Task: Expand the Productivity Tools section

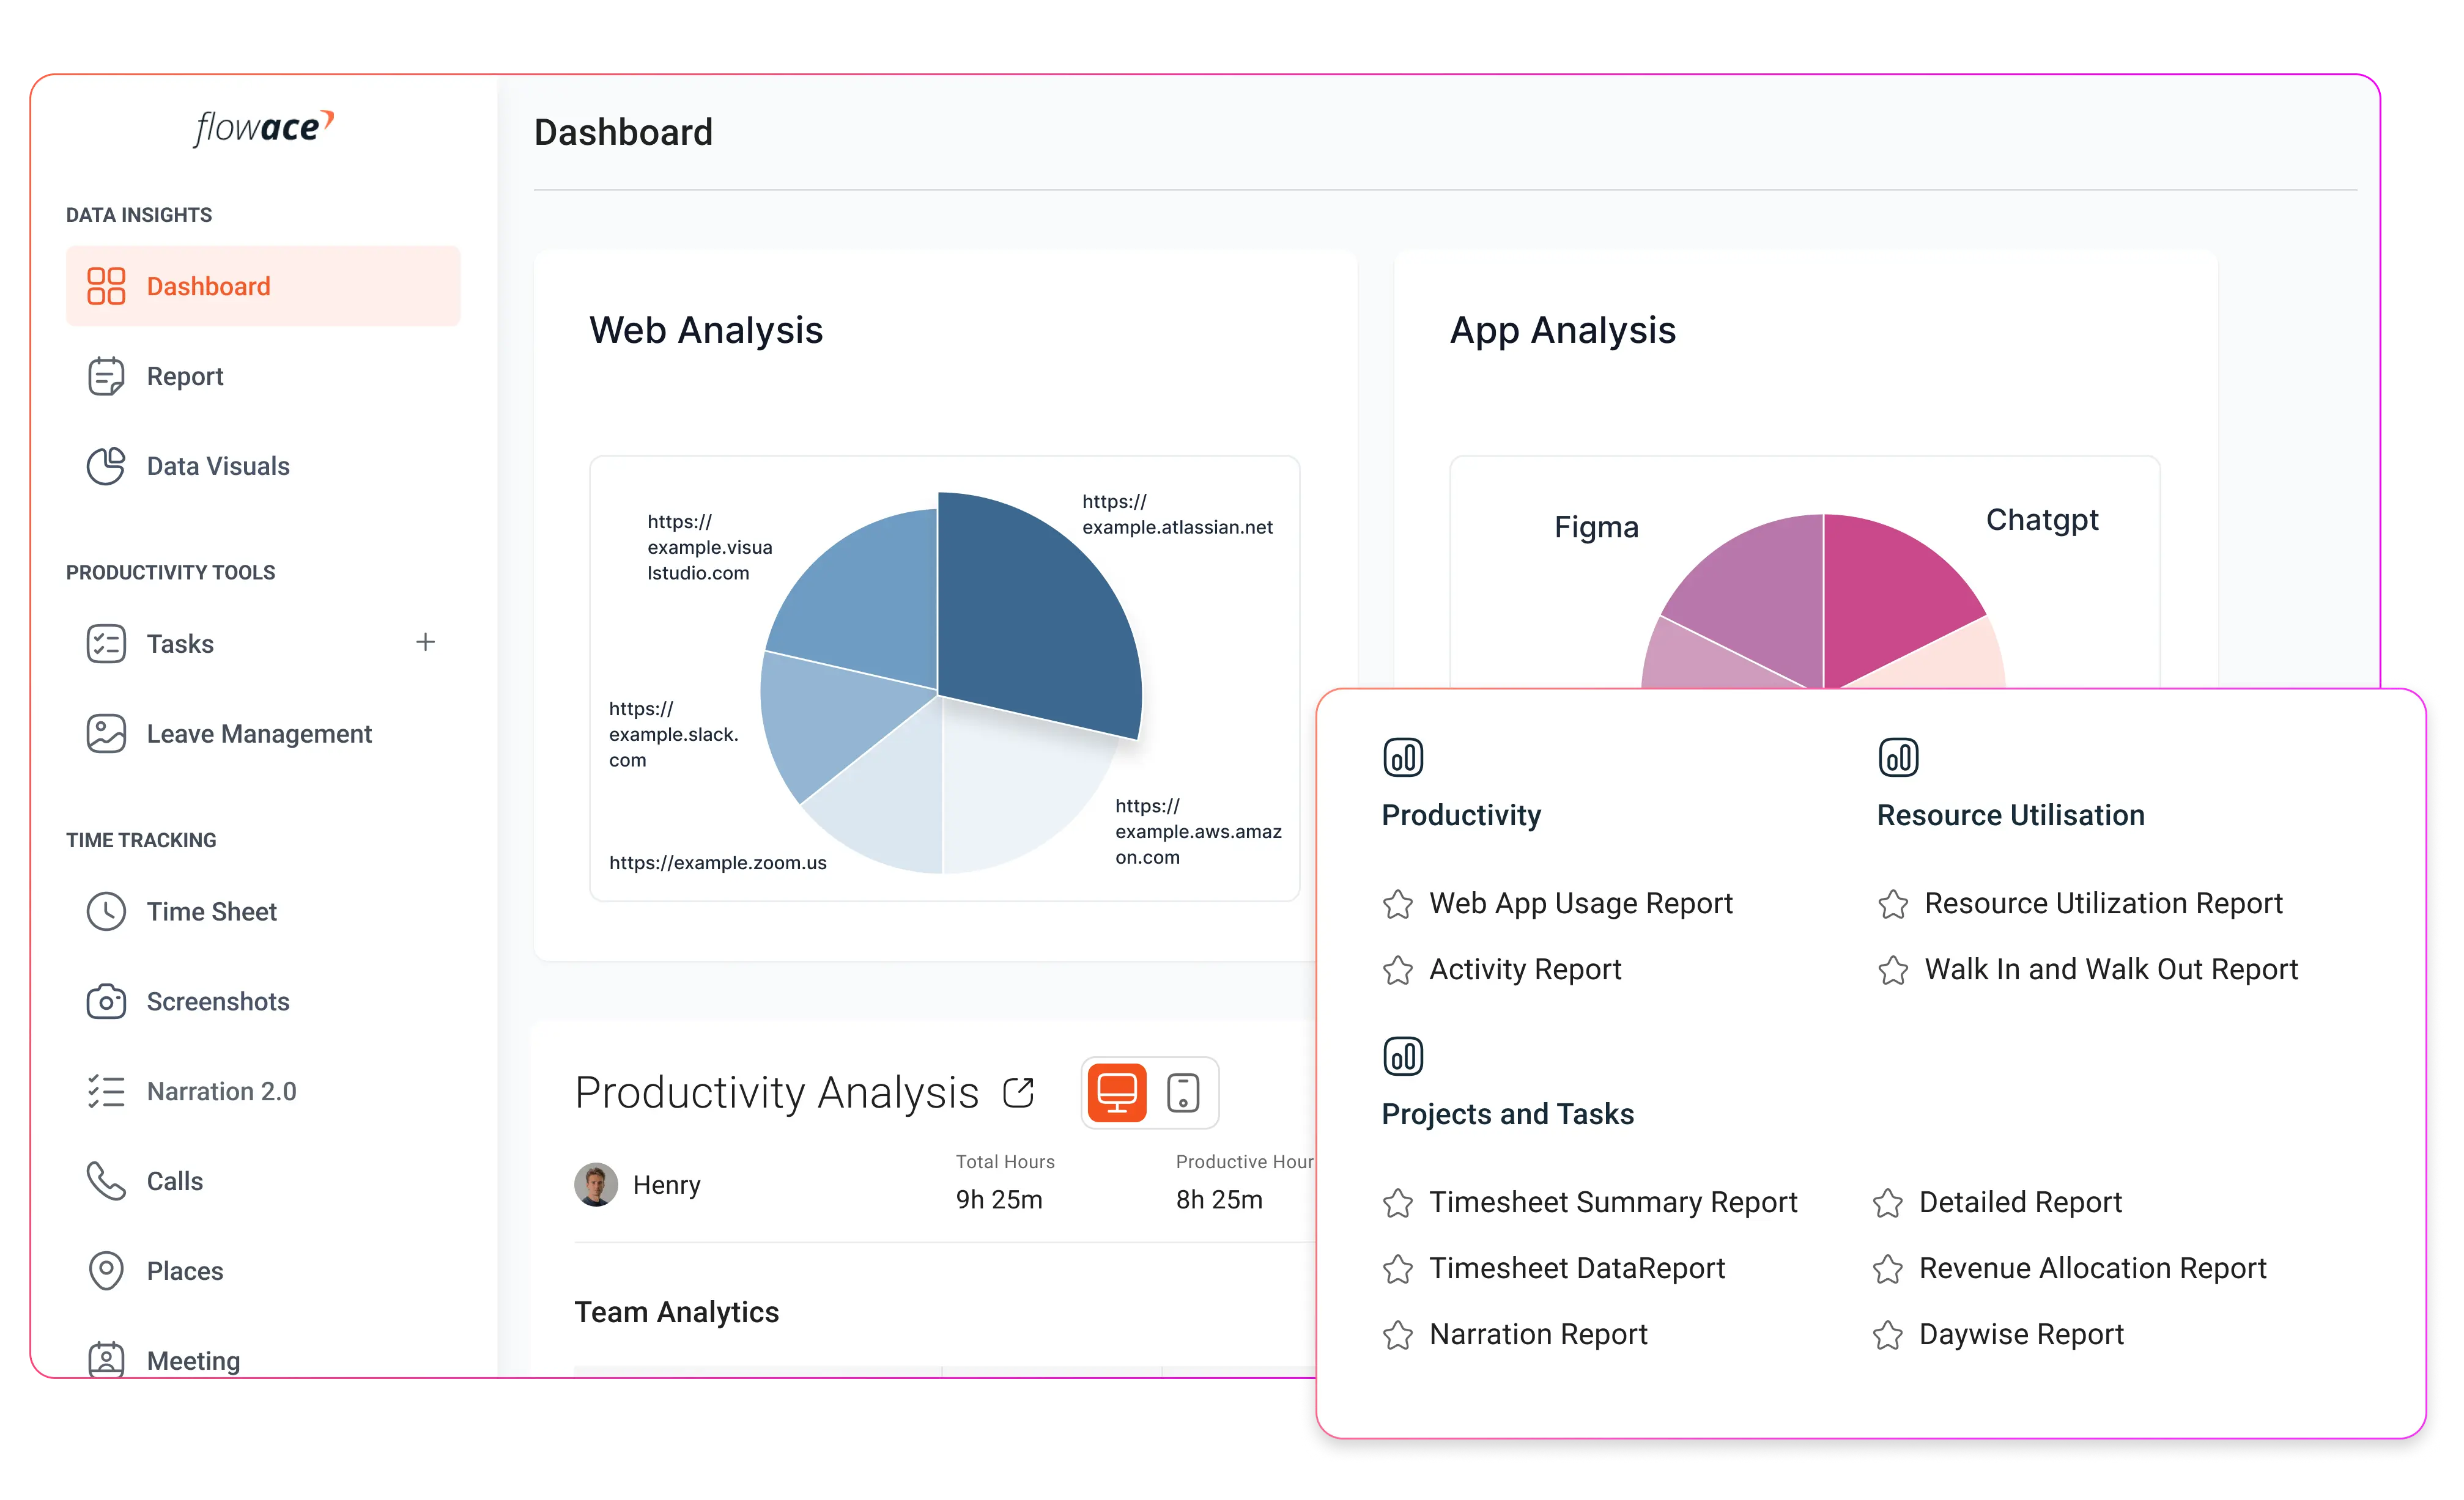Action: click(x=176, y=572)
